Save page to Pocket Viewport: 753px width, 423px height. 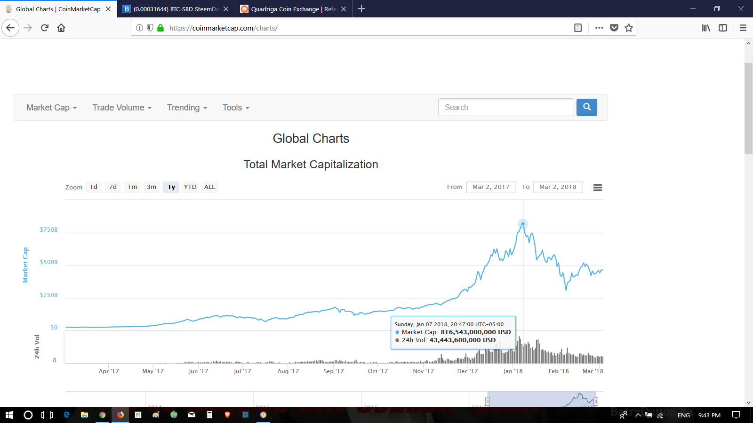point(614,28)
